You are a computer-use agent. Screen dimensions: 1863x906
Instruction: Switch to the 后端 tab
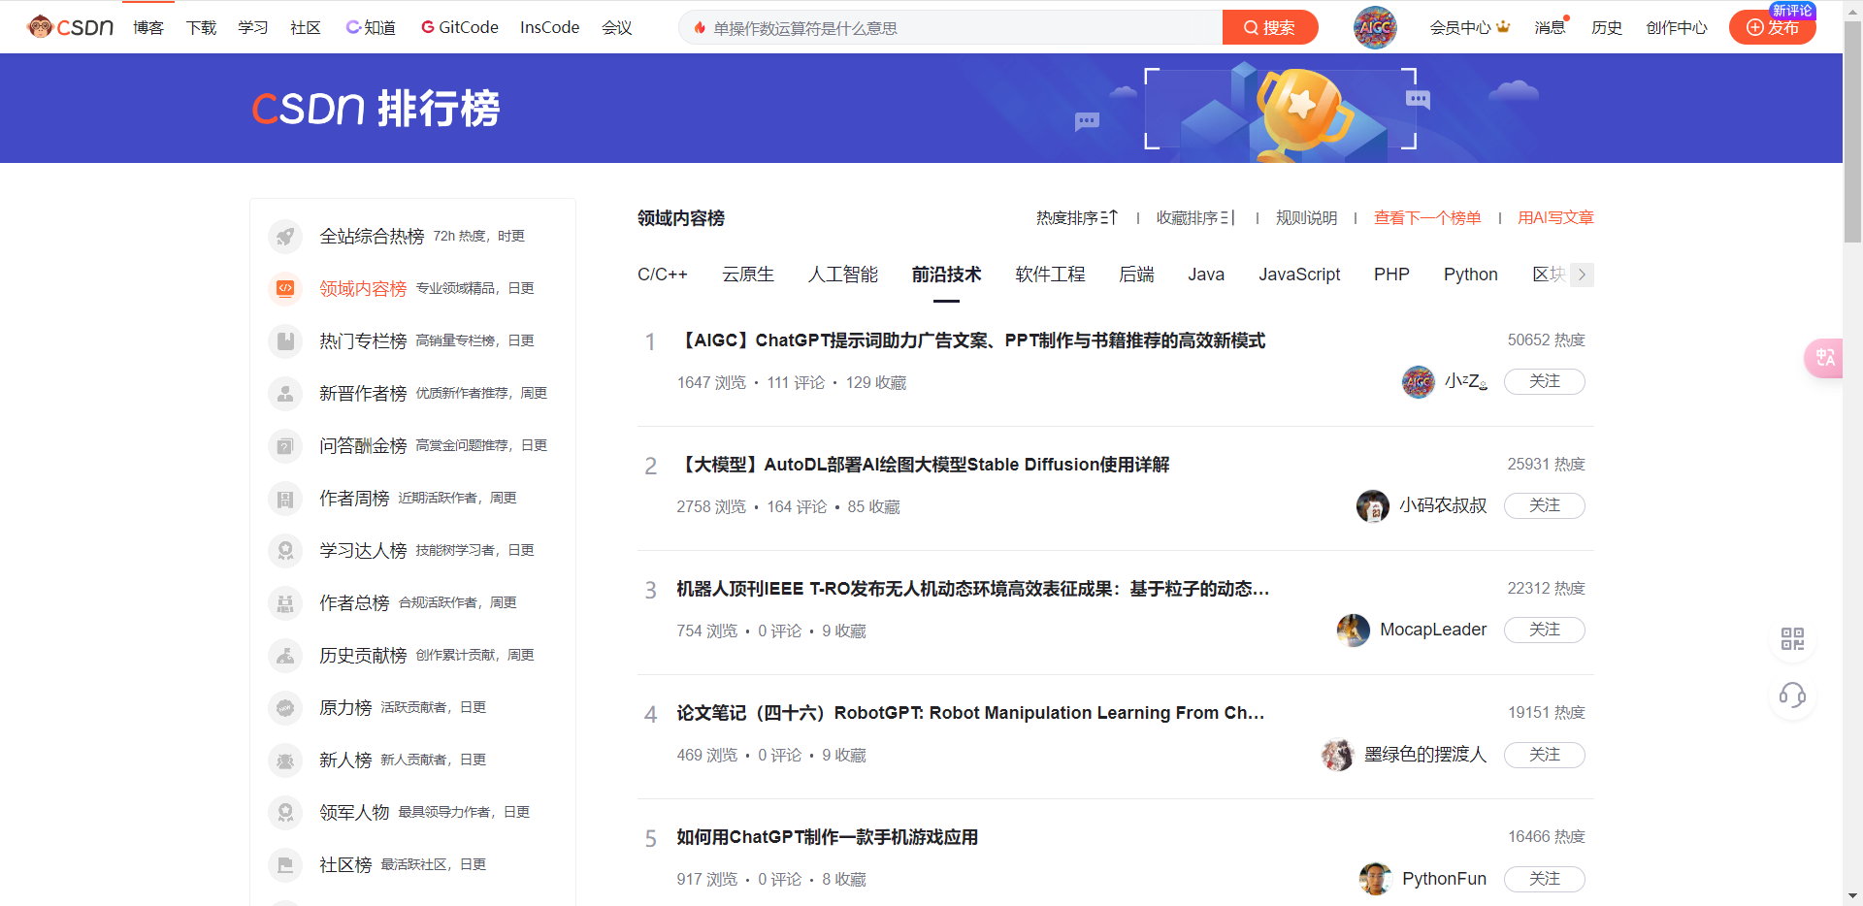[1136, 275]
